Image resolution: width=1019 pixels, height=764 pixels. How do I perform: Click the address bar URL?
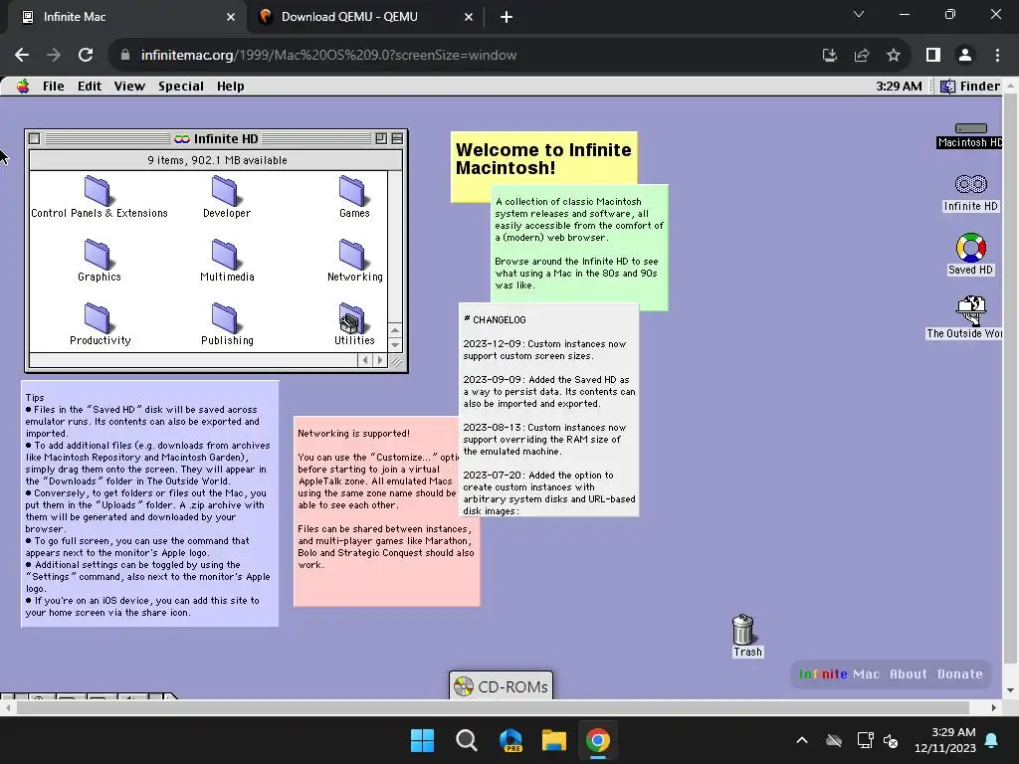tap(328, 56)
